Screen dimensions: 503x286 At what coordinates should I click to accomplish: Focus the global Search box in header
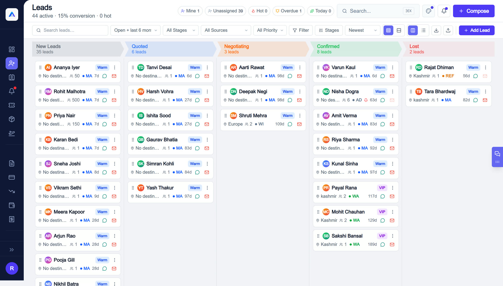tap(378, 11)
